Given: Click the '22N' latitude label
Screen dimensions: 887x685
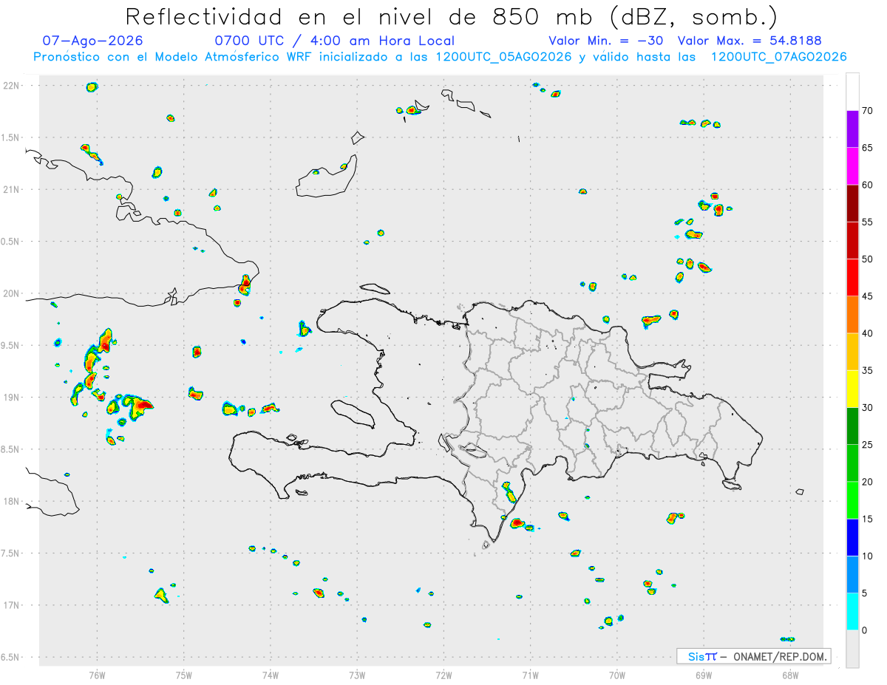Looking at the screenshot, I should (12, 86).
